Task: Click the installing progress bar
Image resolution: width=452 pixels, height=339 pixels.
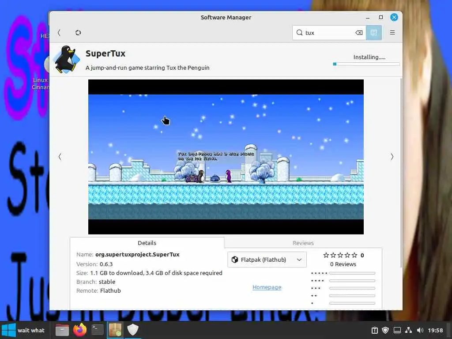Action: point(366,64)
